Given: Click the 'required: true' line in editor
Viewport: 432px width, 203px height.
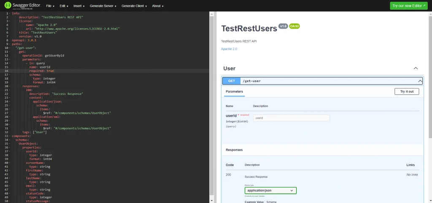Looking at the screenshot, I should coord(42,71).
